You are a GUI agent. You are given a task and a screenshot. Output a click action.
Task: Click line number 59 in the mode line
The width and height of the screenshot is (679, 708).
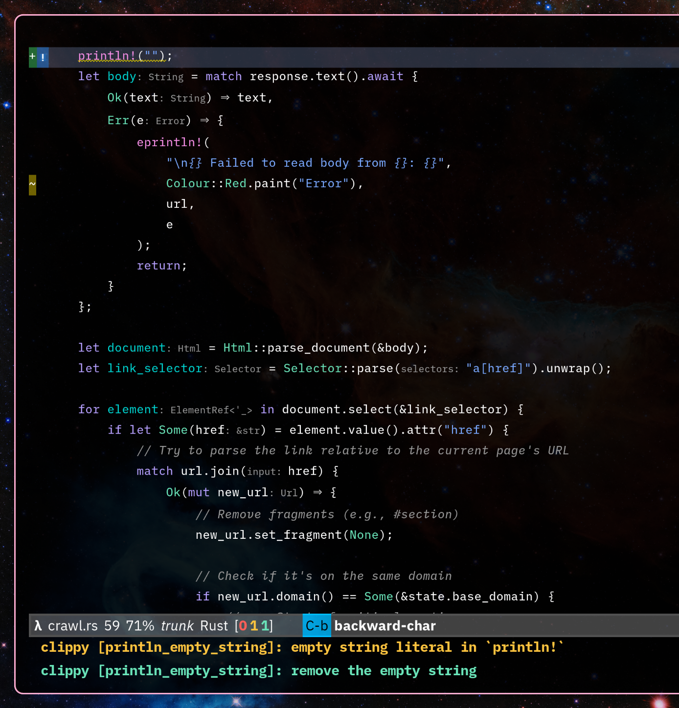click(x=112, y=626)
